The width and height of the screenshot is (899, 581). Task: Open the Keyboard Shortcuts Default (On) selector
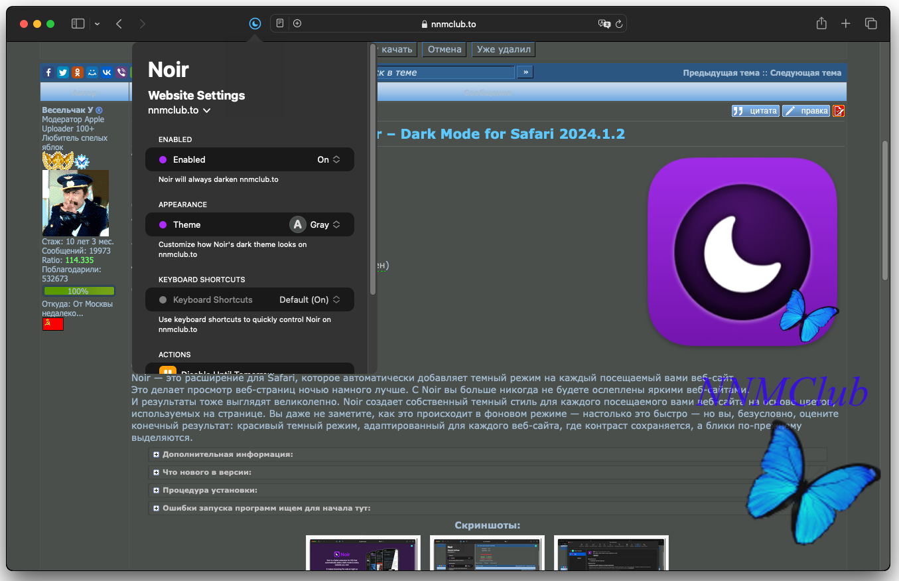click(x=310, y=299)
